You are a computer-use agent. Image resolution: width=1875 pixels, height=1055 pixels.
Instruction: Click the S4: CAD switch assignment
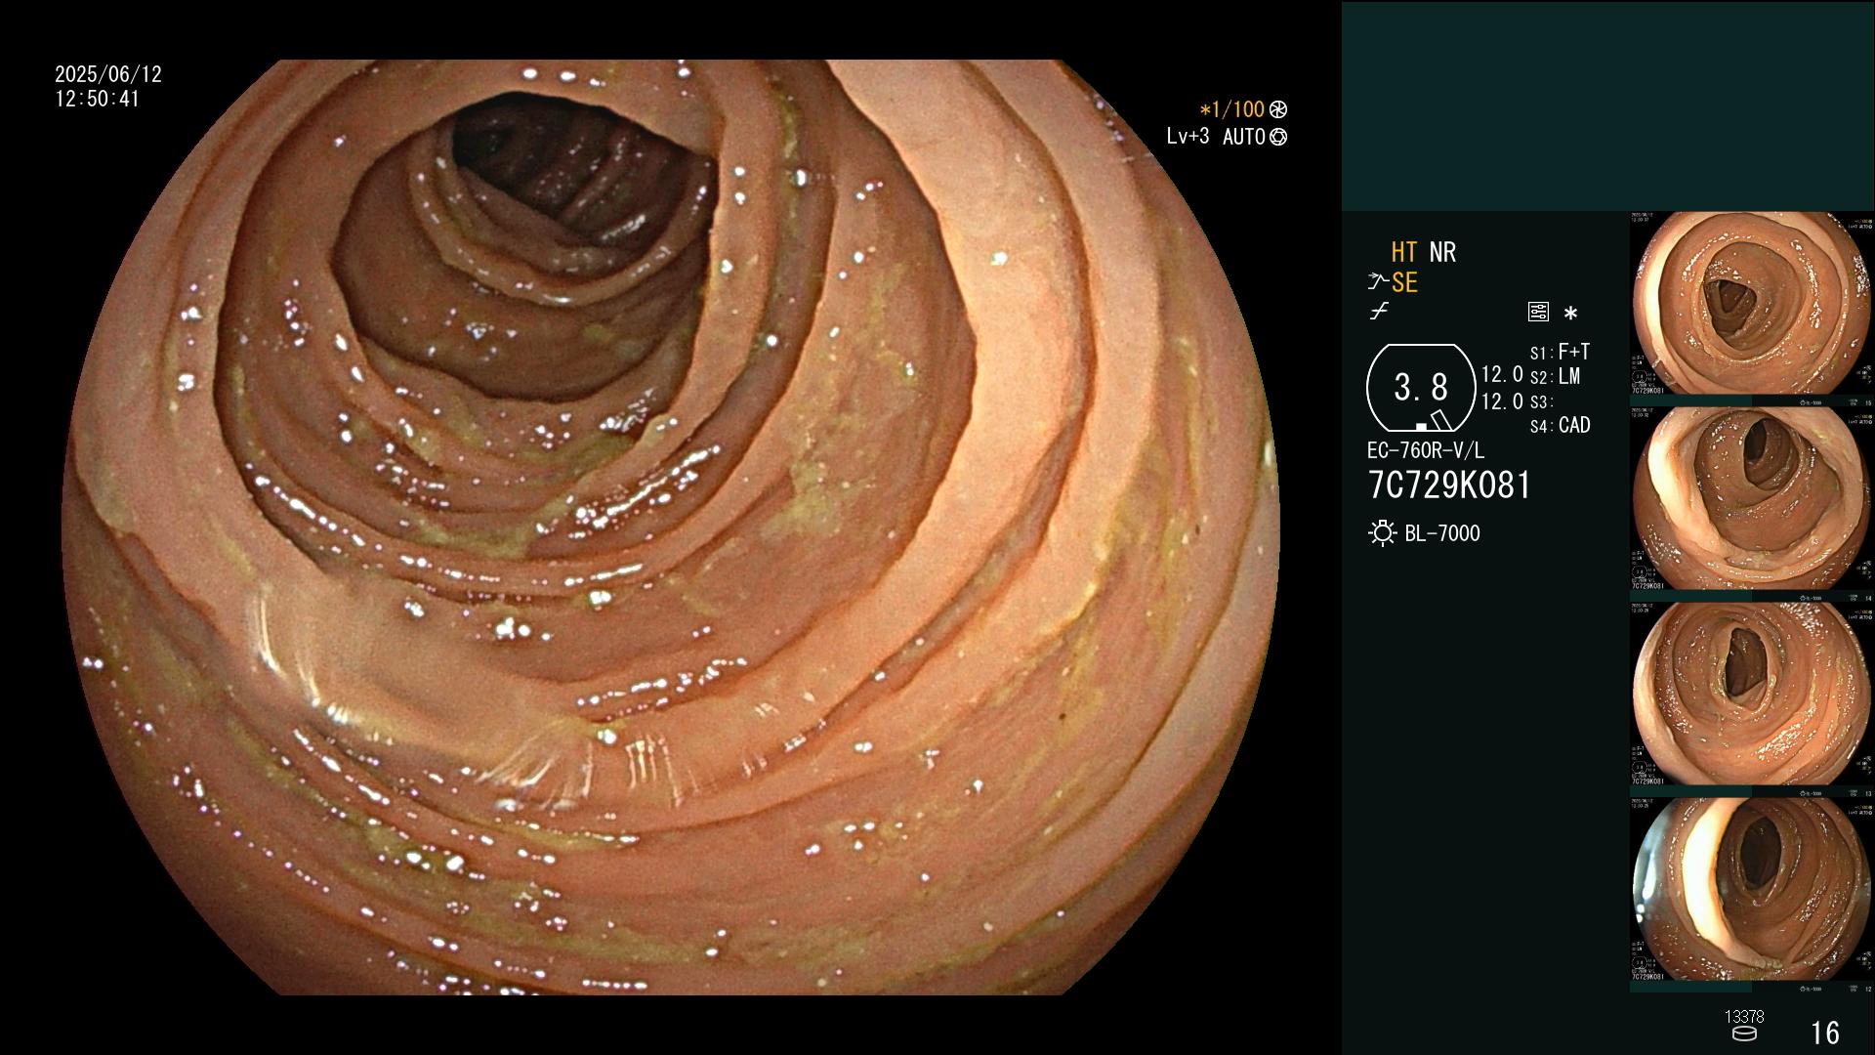(1560, 426)
